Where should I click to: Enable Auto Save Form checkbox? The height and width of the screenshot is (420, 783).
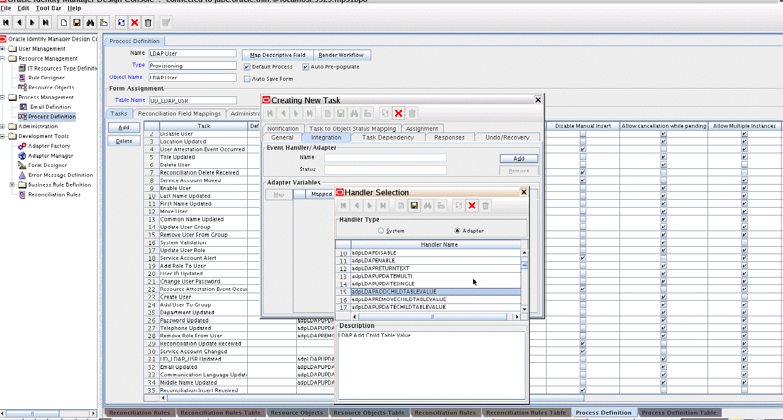point(247,79)
